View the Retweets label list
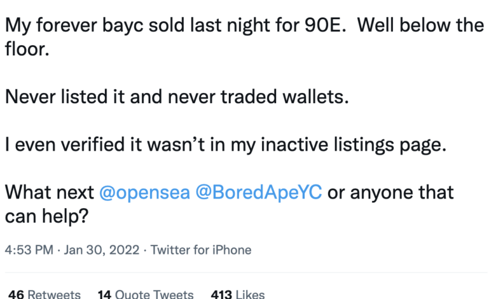Viewport: 496px width, 299px height. pyautogui.click(x=54, y=295)
